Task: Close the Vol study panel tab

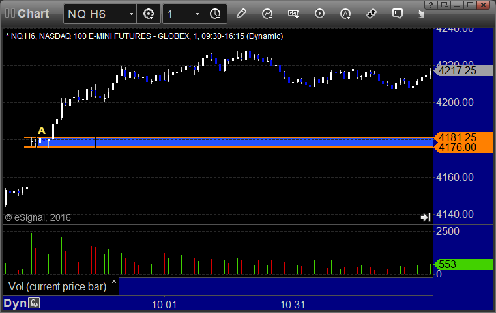Action: 114,281
